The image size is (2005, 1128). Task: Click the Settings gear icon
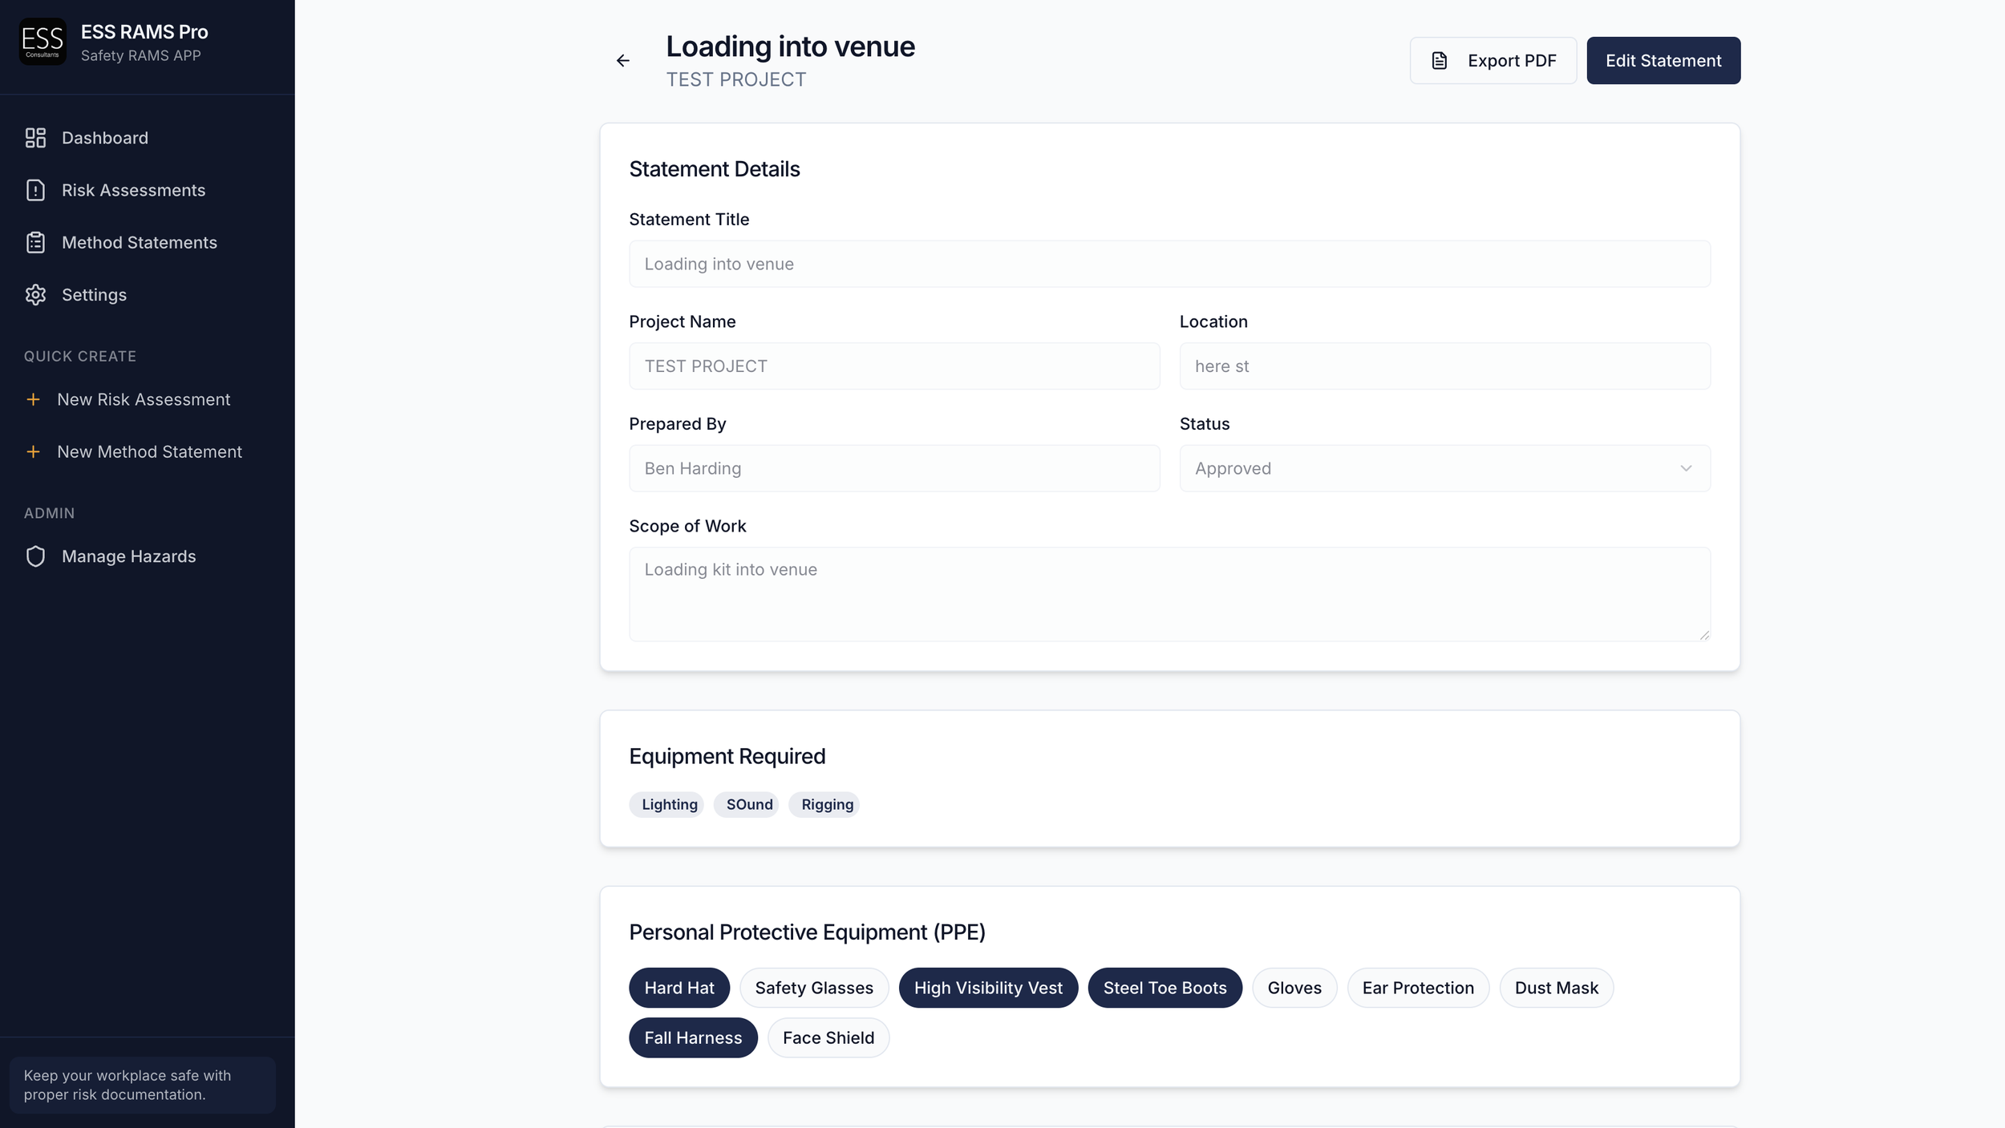point(35,295)
